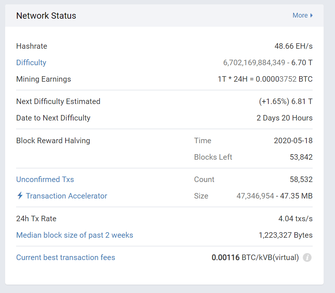Click the Next Difficulty Estimated label
This screenshot has height=293, width=335.
pos(58,101)
